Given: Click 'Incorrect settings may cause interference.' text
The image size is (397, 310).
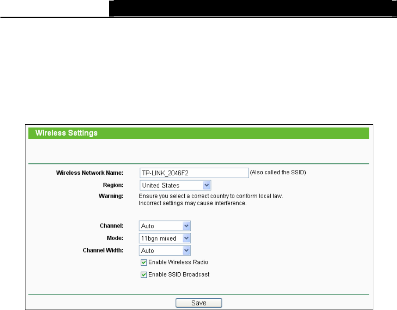Looking at the screenshot, I should click(x=193, y=203).
